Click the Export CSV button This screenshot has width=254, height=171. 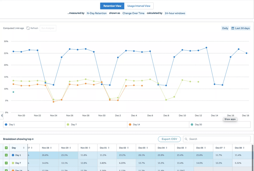[x=169, y=139]
